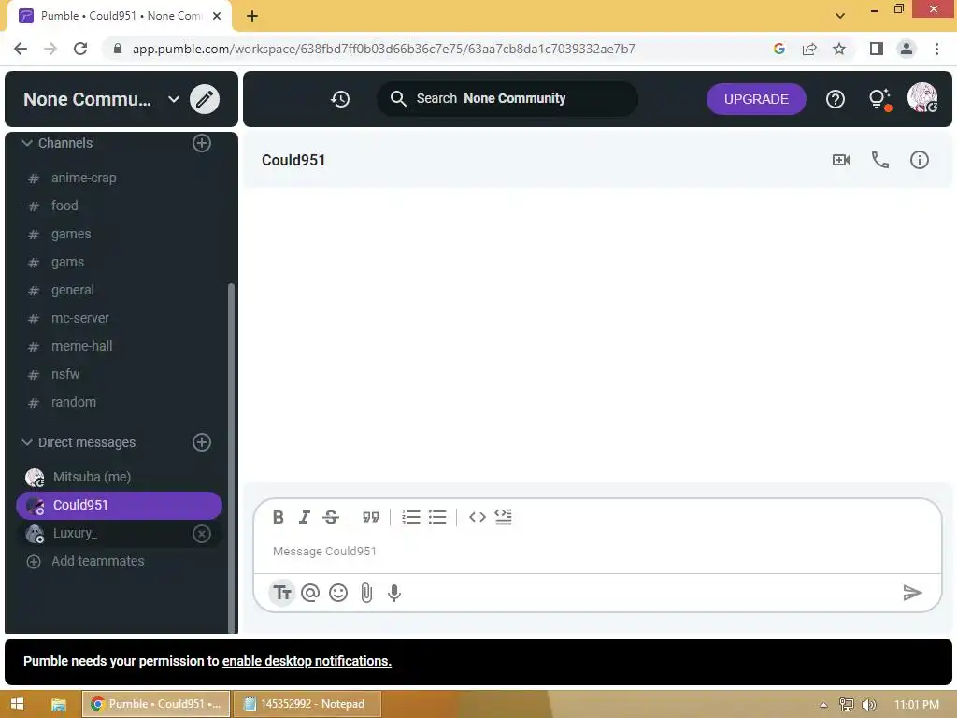957x718 pixels.
Task: Open Mitsuba (me) direct message
Action: [119, 477]
